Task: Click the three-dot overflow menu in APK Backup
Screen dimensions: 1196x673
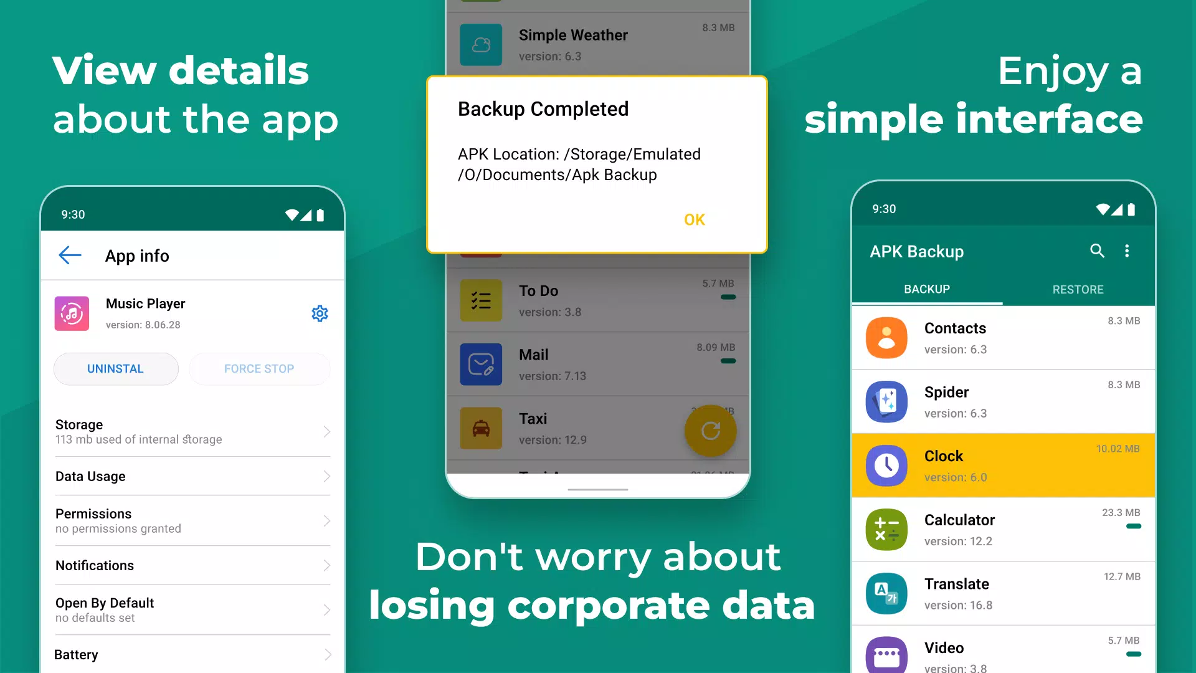Action: tap(1127, 251)
